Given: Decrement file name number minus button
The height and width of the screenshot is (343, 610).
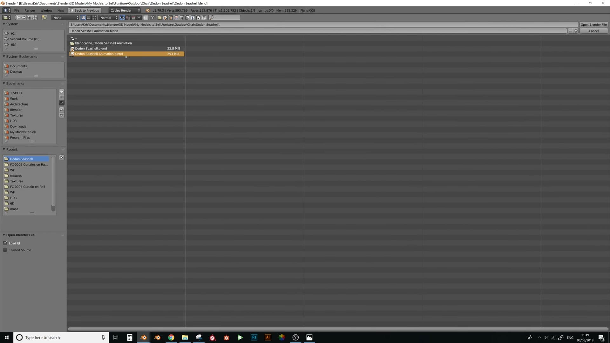Looking at the screenshot, I should click(570, 31).
